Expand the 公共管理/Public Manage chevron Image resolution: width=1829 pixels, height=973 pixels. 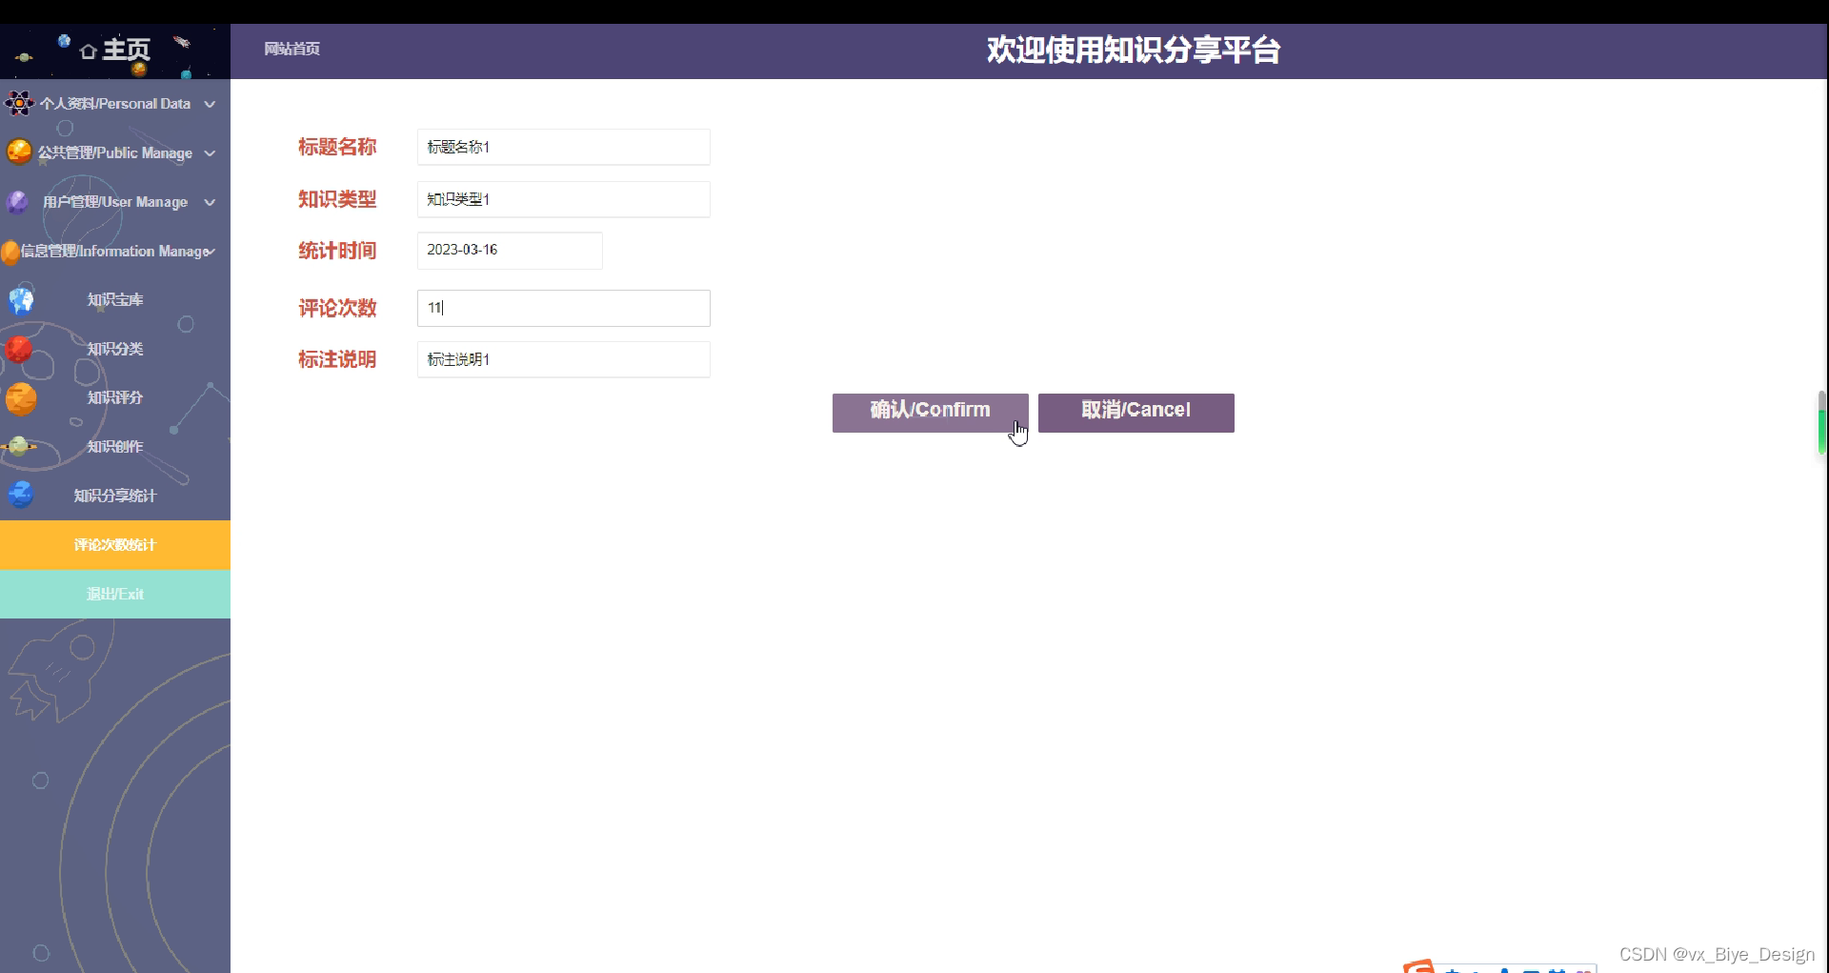click(210, 153)
